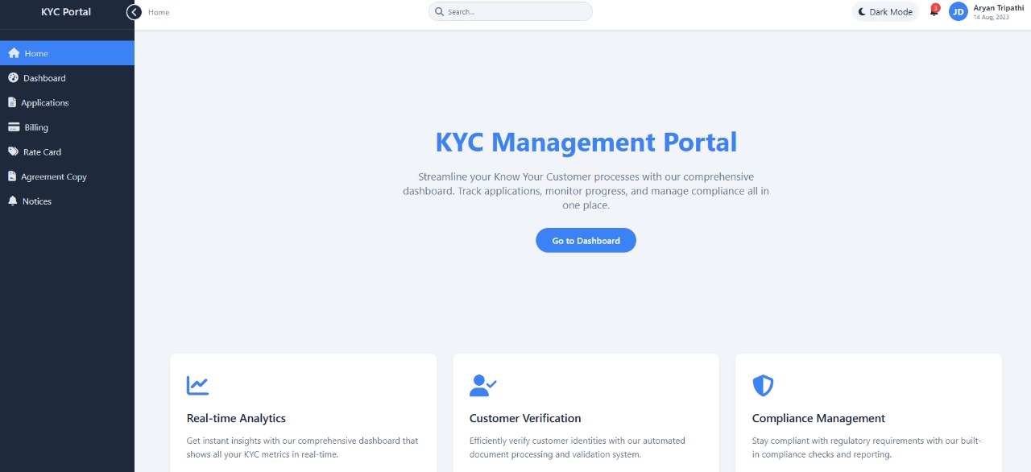
Task: Click inside the Search field
Action: pyautogui.click(x=509, y=11)
